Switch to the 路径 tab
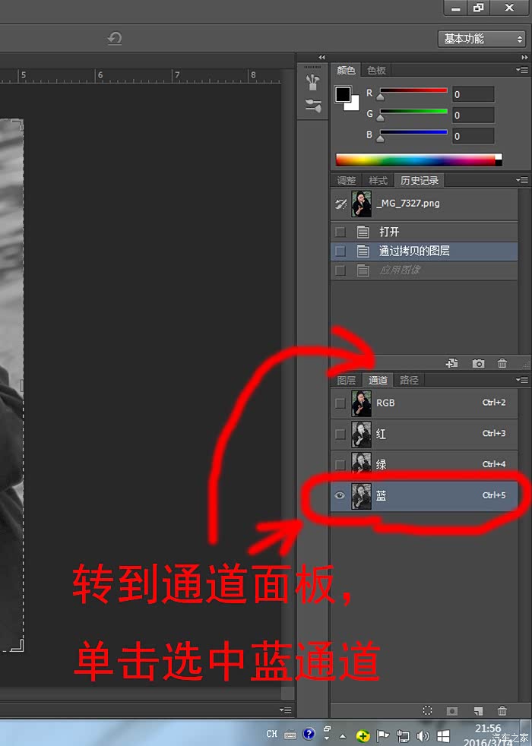532x746 pixels. [409, 380]
